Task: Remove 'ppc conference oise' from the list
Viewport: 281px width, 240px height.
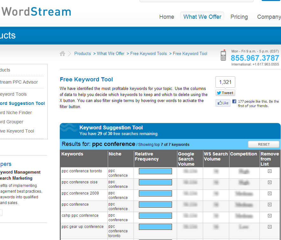Action: (x=270, y=182)
